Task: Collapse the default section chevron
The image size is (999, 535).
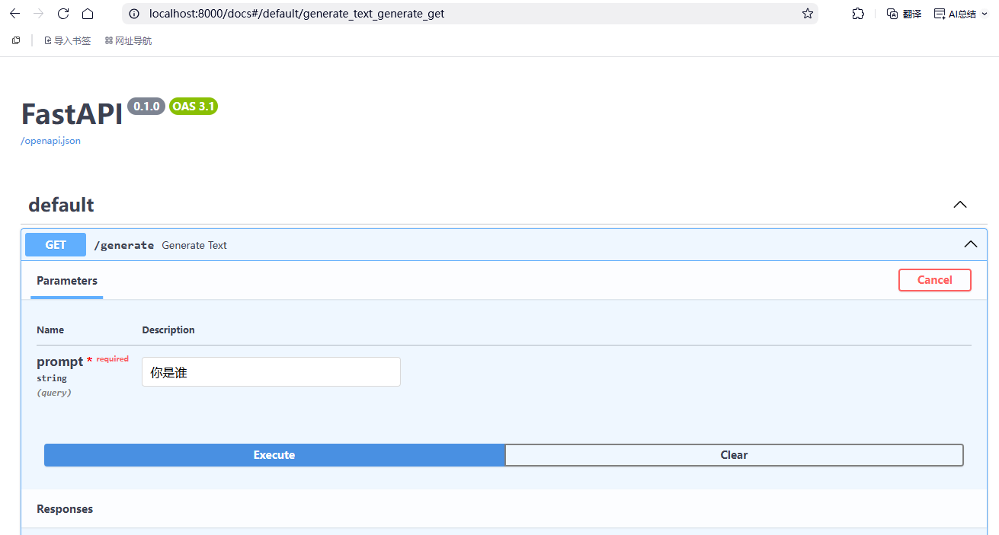Action: [960, 205]
